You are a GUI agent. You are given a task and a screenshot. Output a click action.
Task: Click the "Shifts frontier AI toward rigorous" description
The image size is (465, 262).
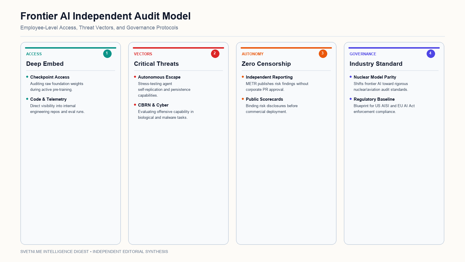click(x=381, y=87)
